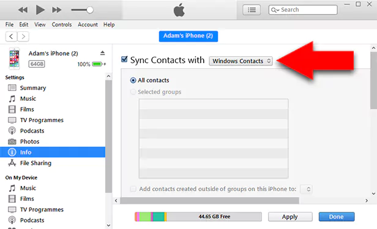This screenshot has width=377, height=229.
Task: Uncheck Sync Contacts with checkbox
Action: pos(124,59)
